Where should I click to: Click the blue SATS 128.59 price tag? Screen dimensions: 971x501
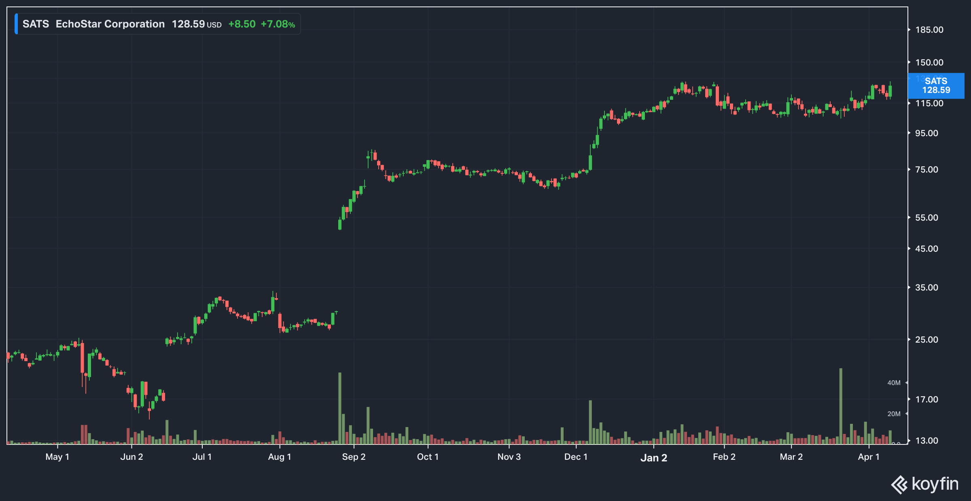[x=935, y=86]
